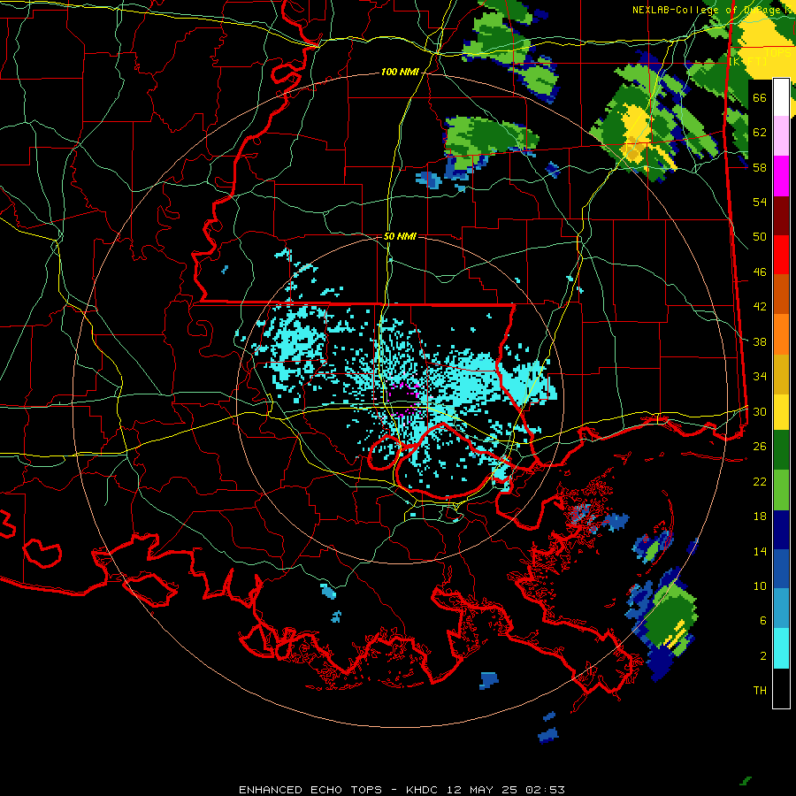
Task: Click the white swatch at legend top
Action: (781, 97)
